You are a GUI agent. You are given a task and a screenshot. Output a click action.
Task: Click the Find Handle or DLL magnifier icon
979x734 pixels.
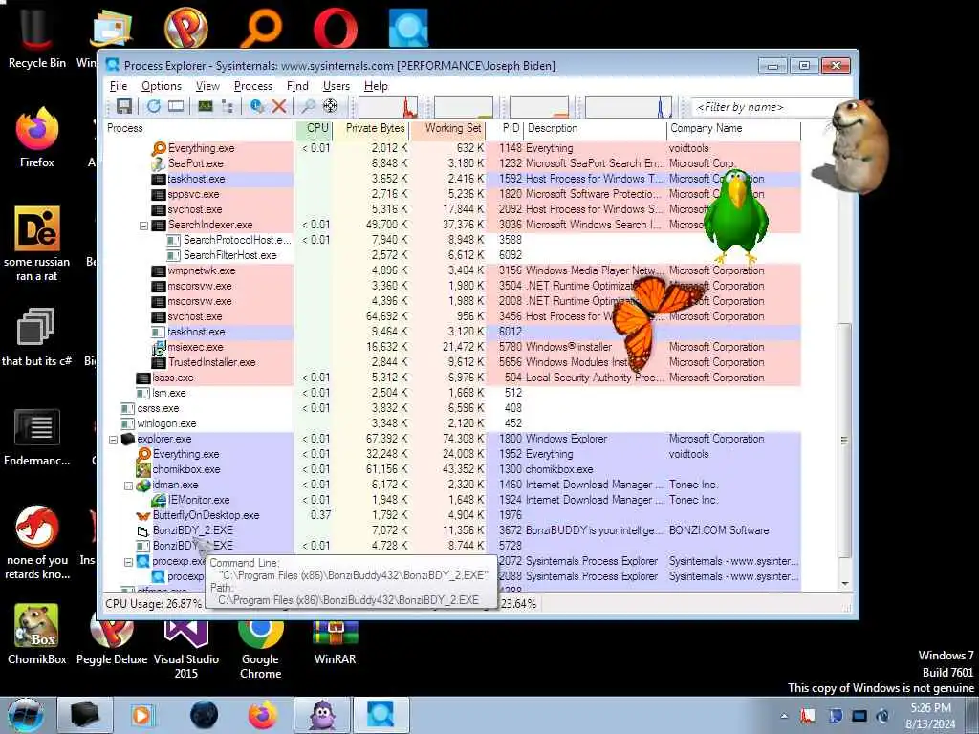[308, 107]
